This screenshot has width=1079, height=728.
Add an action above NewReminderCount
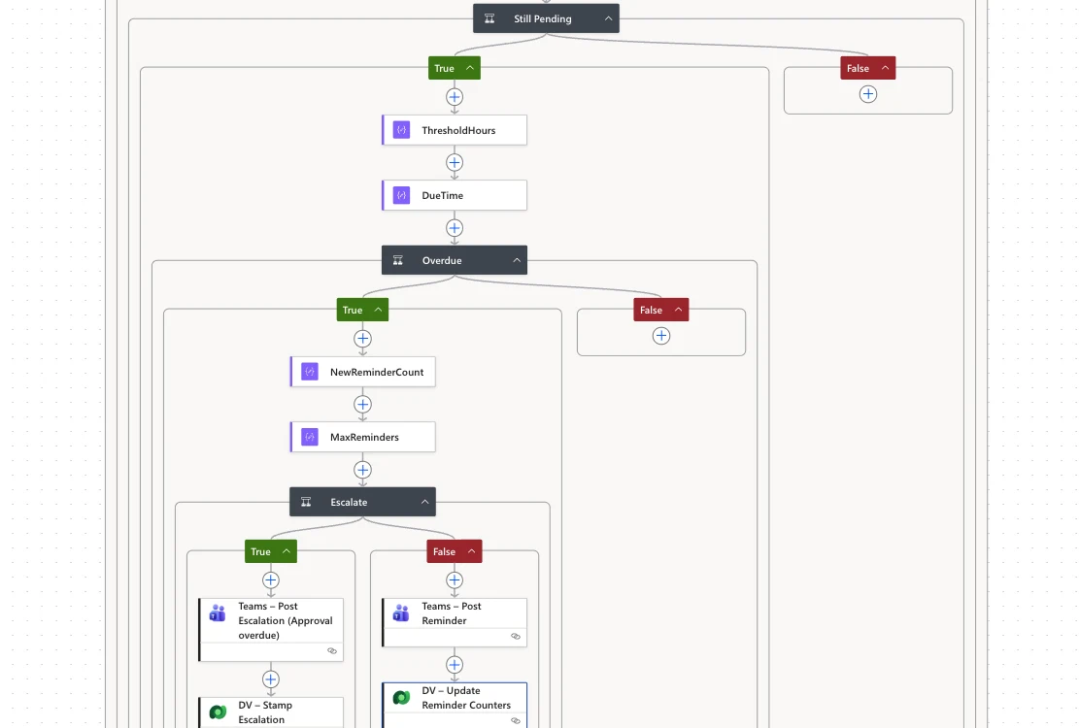point(362,339)
